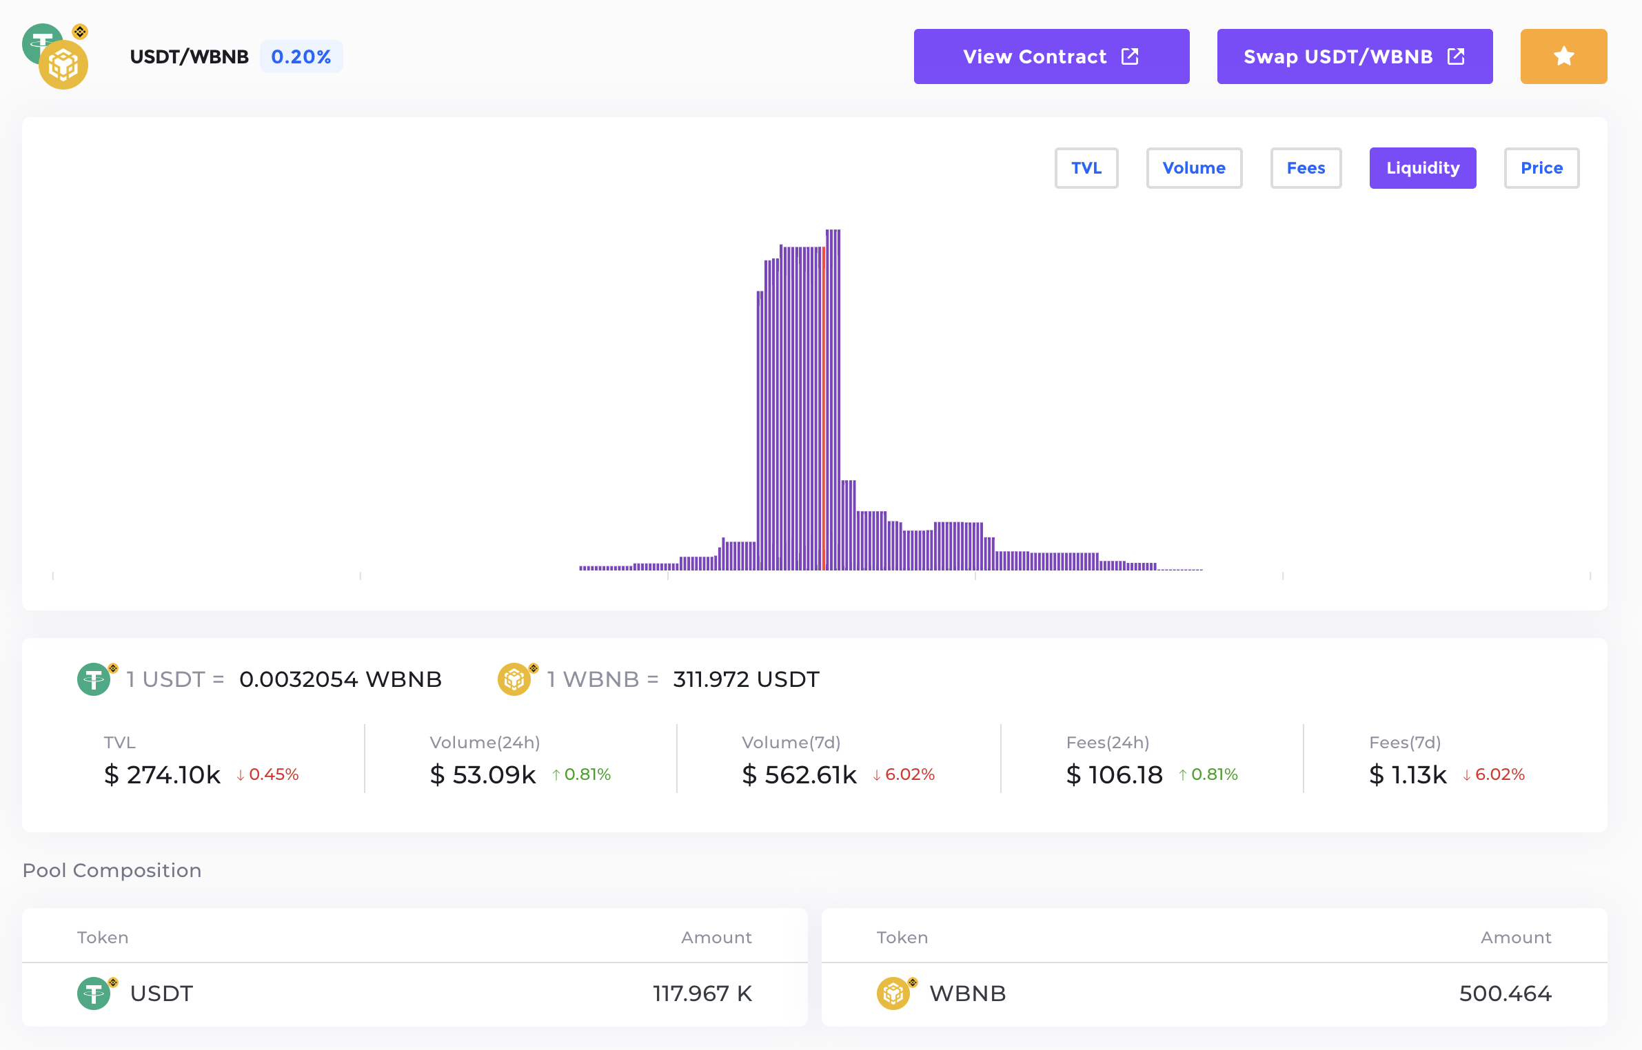Image resolution: width=1642 pixels, height=1050 pixels.
Task: Open the Price chart tab
Action: (x=1541, y=168)
